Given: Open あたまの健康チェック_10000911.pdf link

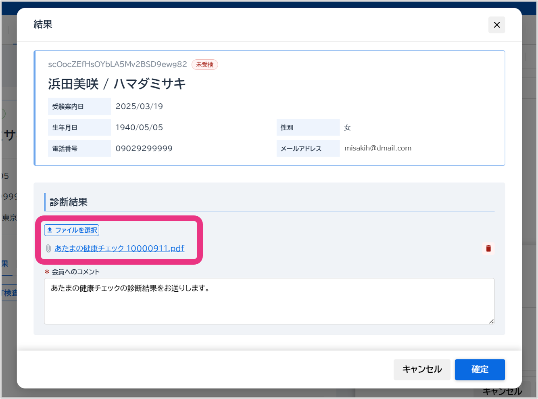Looking at the screenshot, I should coord(119,249).
